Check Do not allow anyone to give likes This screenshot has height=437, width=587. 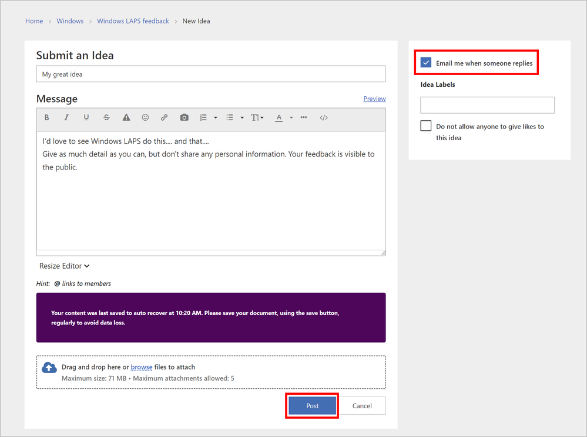[x=426, y=126]
